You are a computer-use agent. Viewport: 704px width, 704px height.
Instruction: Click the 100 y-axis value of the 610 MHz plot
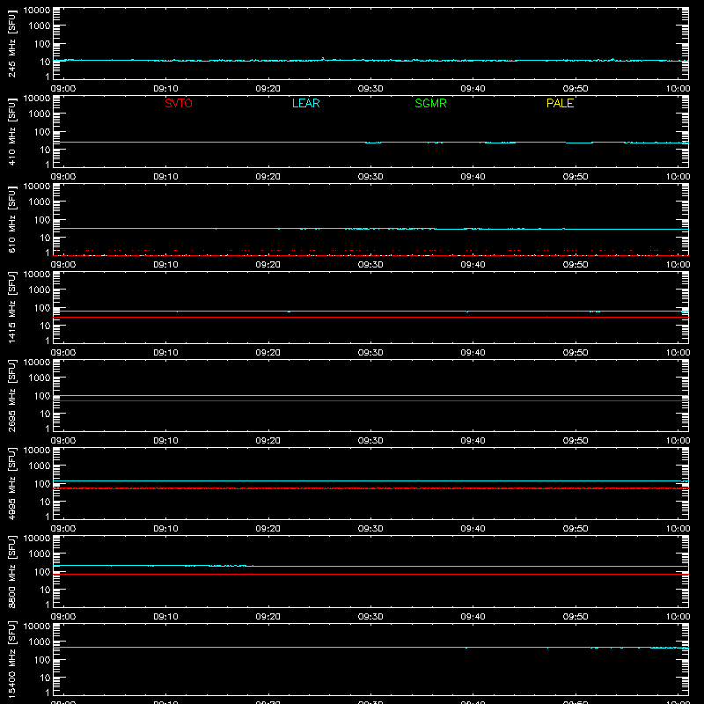coord(42,220)
